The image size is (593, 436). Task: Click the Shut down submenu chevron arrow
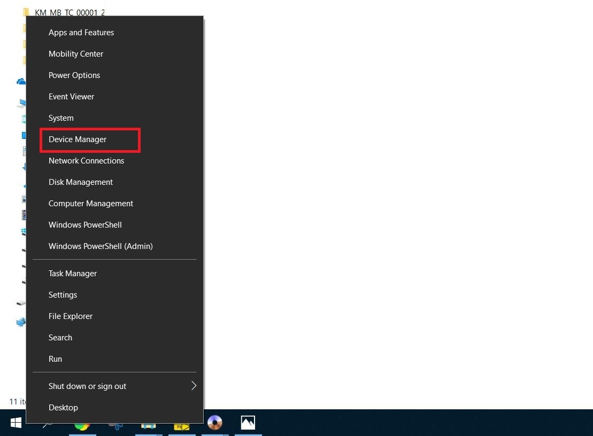tap(194, 386)
